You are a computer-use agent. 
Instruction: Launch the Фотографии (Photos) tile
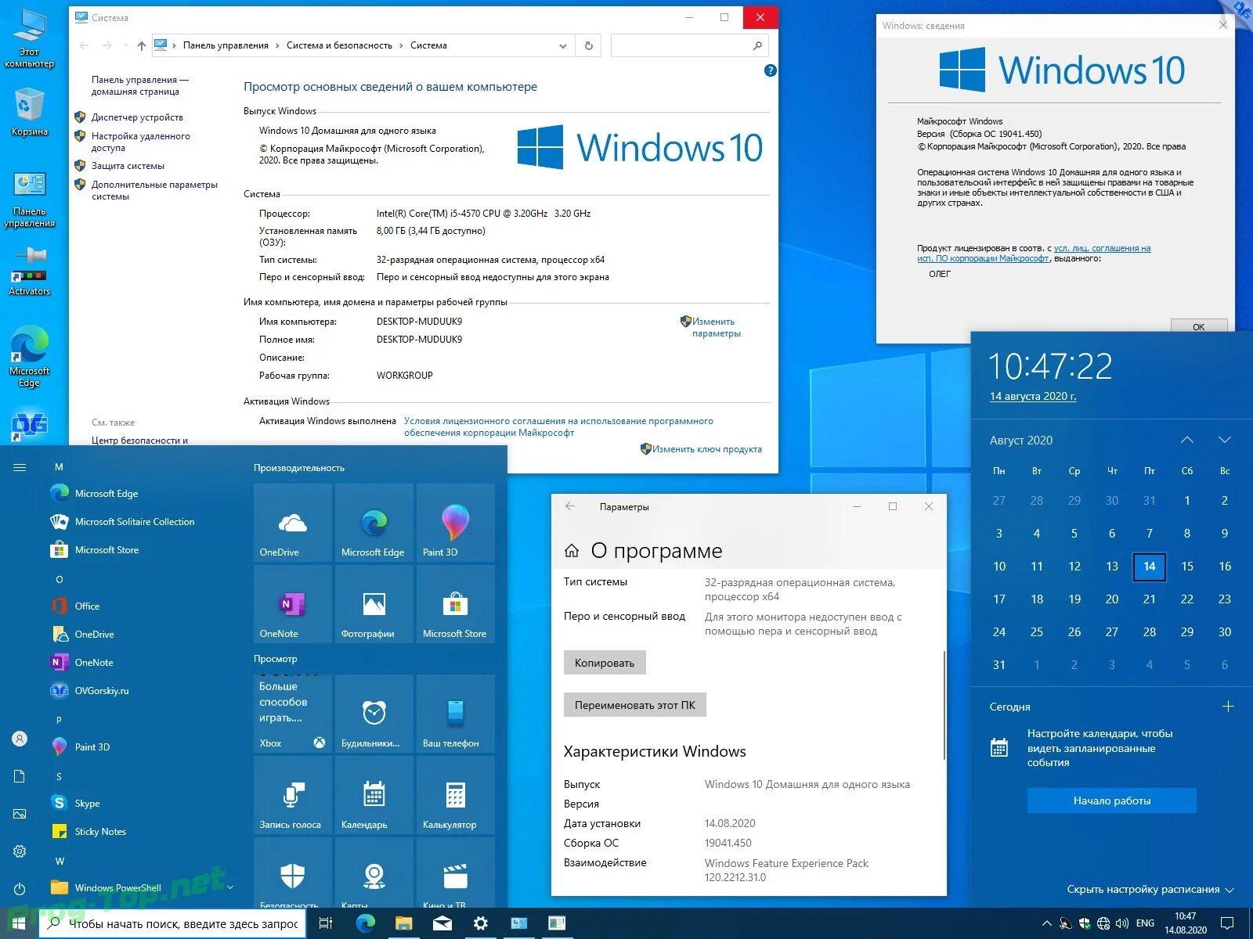(x=374, y=604)
